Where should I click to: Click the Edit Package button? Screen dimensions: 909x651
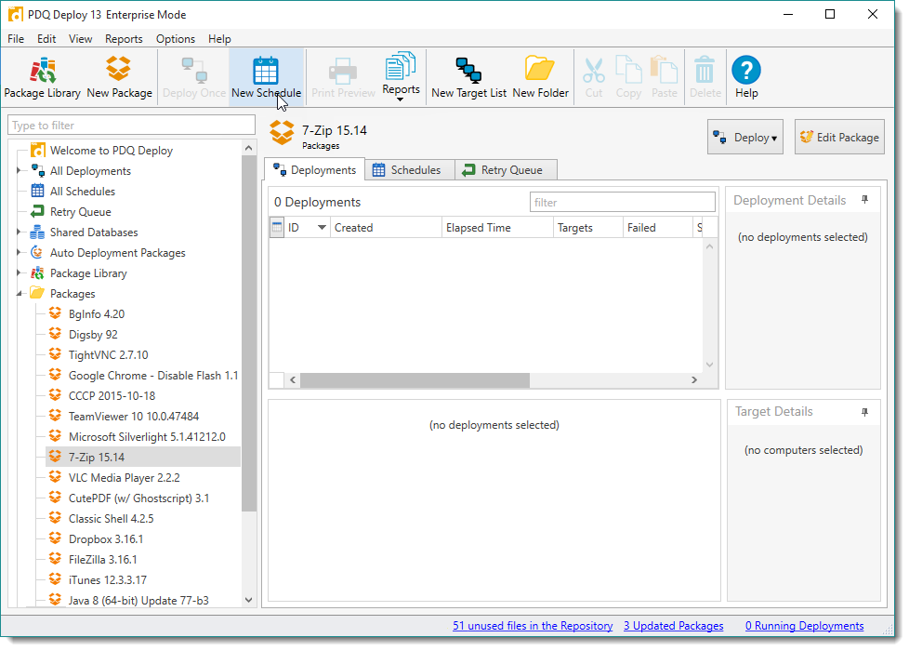[838, 138]
